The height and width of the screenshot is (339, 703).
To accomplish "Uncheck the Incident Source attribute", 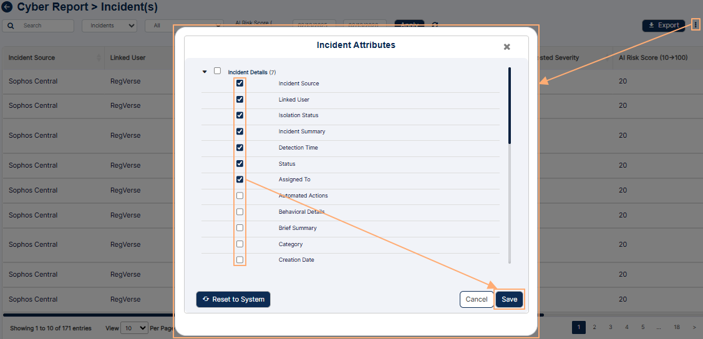I will click(240, 84).
